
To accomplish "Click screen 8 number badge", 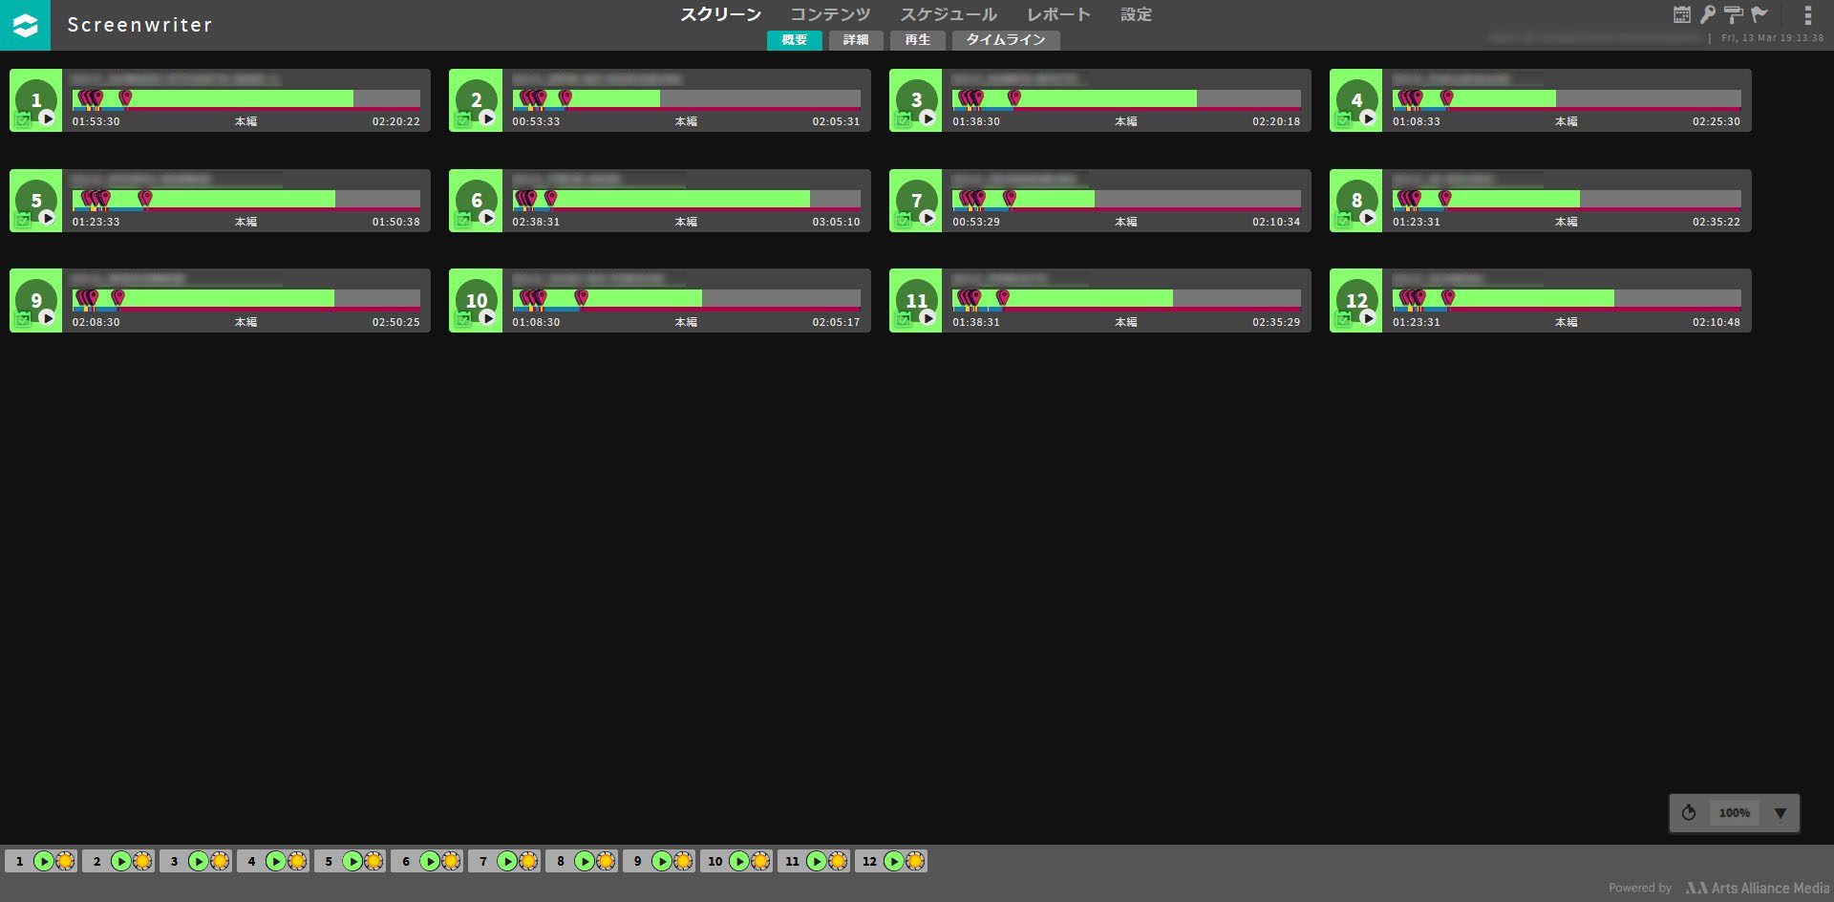I will (1356, 199).
